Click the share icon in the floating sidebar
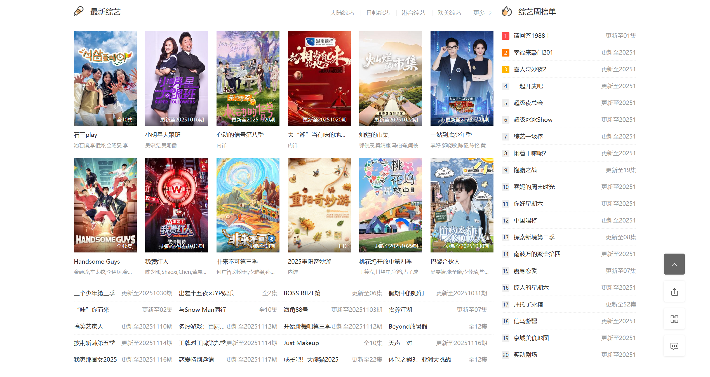This screenshot has height=377, width=710. coord(674,292)
